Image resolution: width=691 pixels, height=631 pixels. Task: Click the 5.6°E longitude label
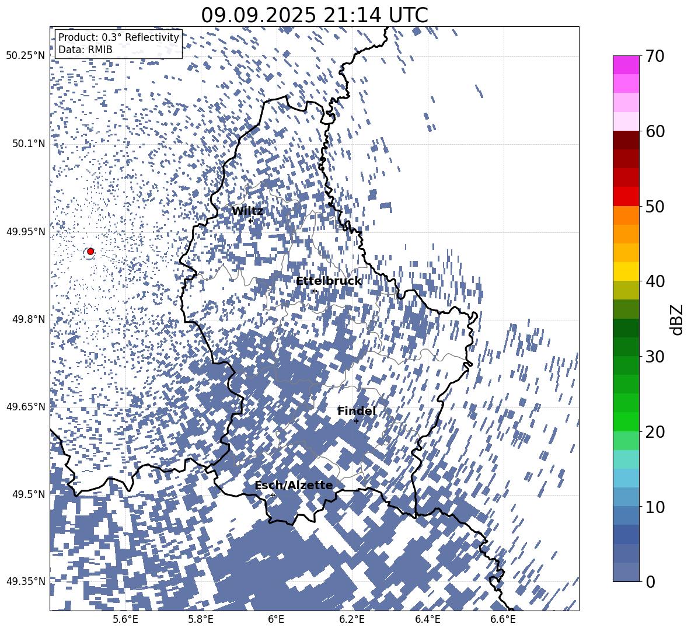tap(125, 619)
